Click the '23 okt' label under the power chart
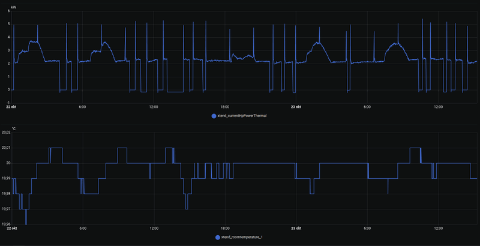Screen dimensions: 480x246 [x=296, y=107]
